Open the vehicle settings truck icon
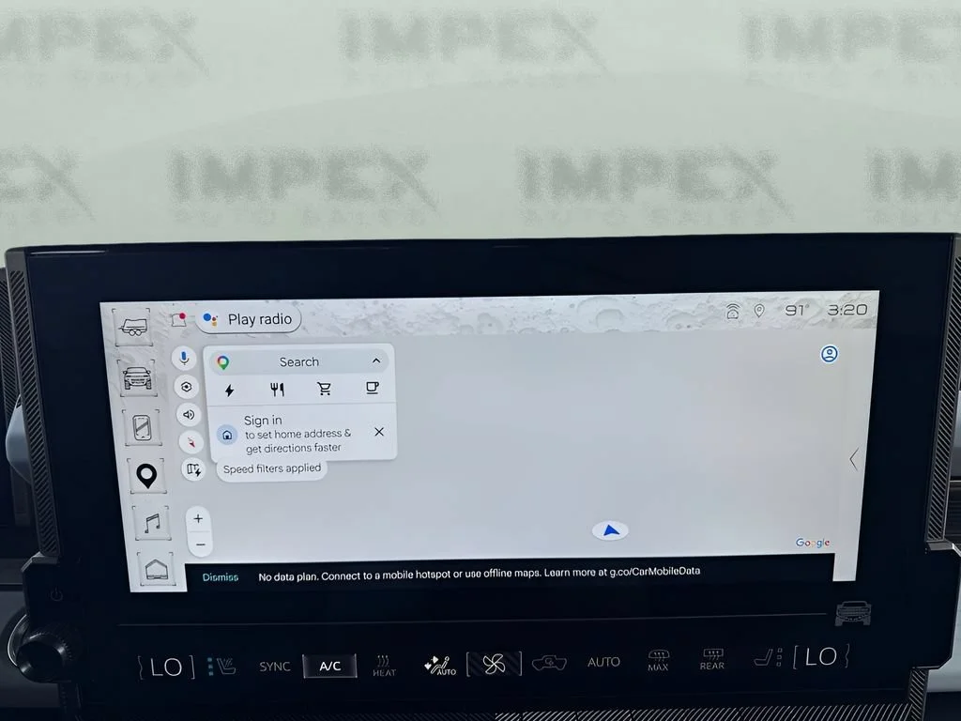 point(137,377)
